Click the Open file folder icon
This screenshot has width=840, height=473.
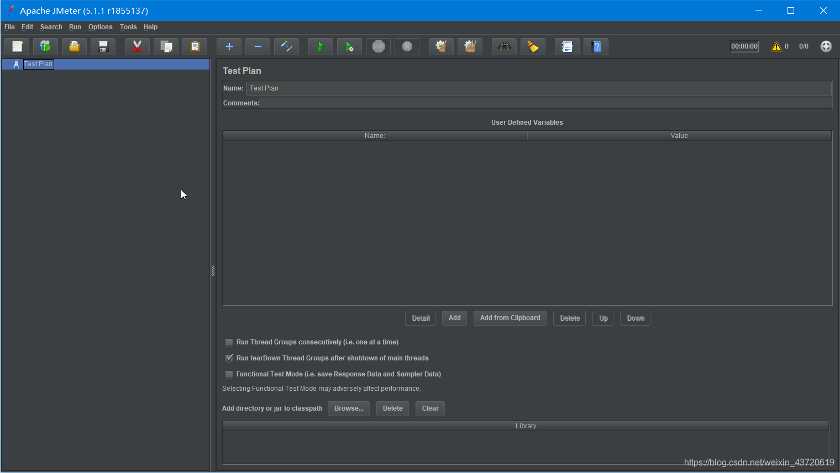(74, 46)
